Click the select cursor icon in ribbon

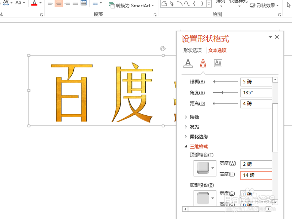pyautogui.click(x=288, y=5)
